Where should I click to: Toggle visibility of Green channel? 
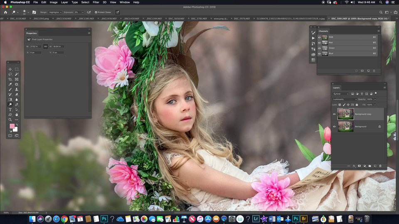(319, 48)
